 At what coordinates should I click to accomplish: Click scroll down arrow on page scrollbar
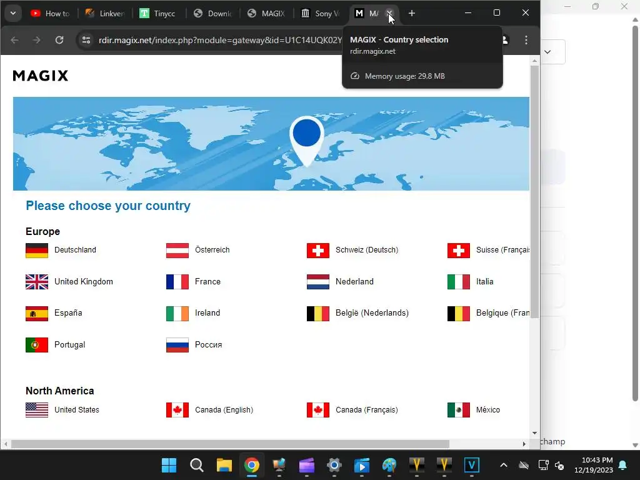point(535,434)
